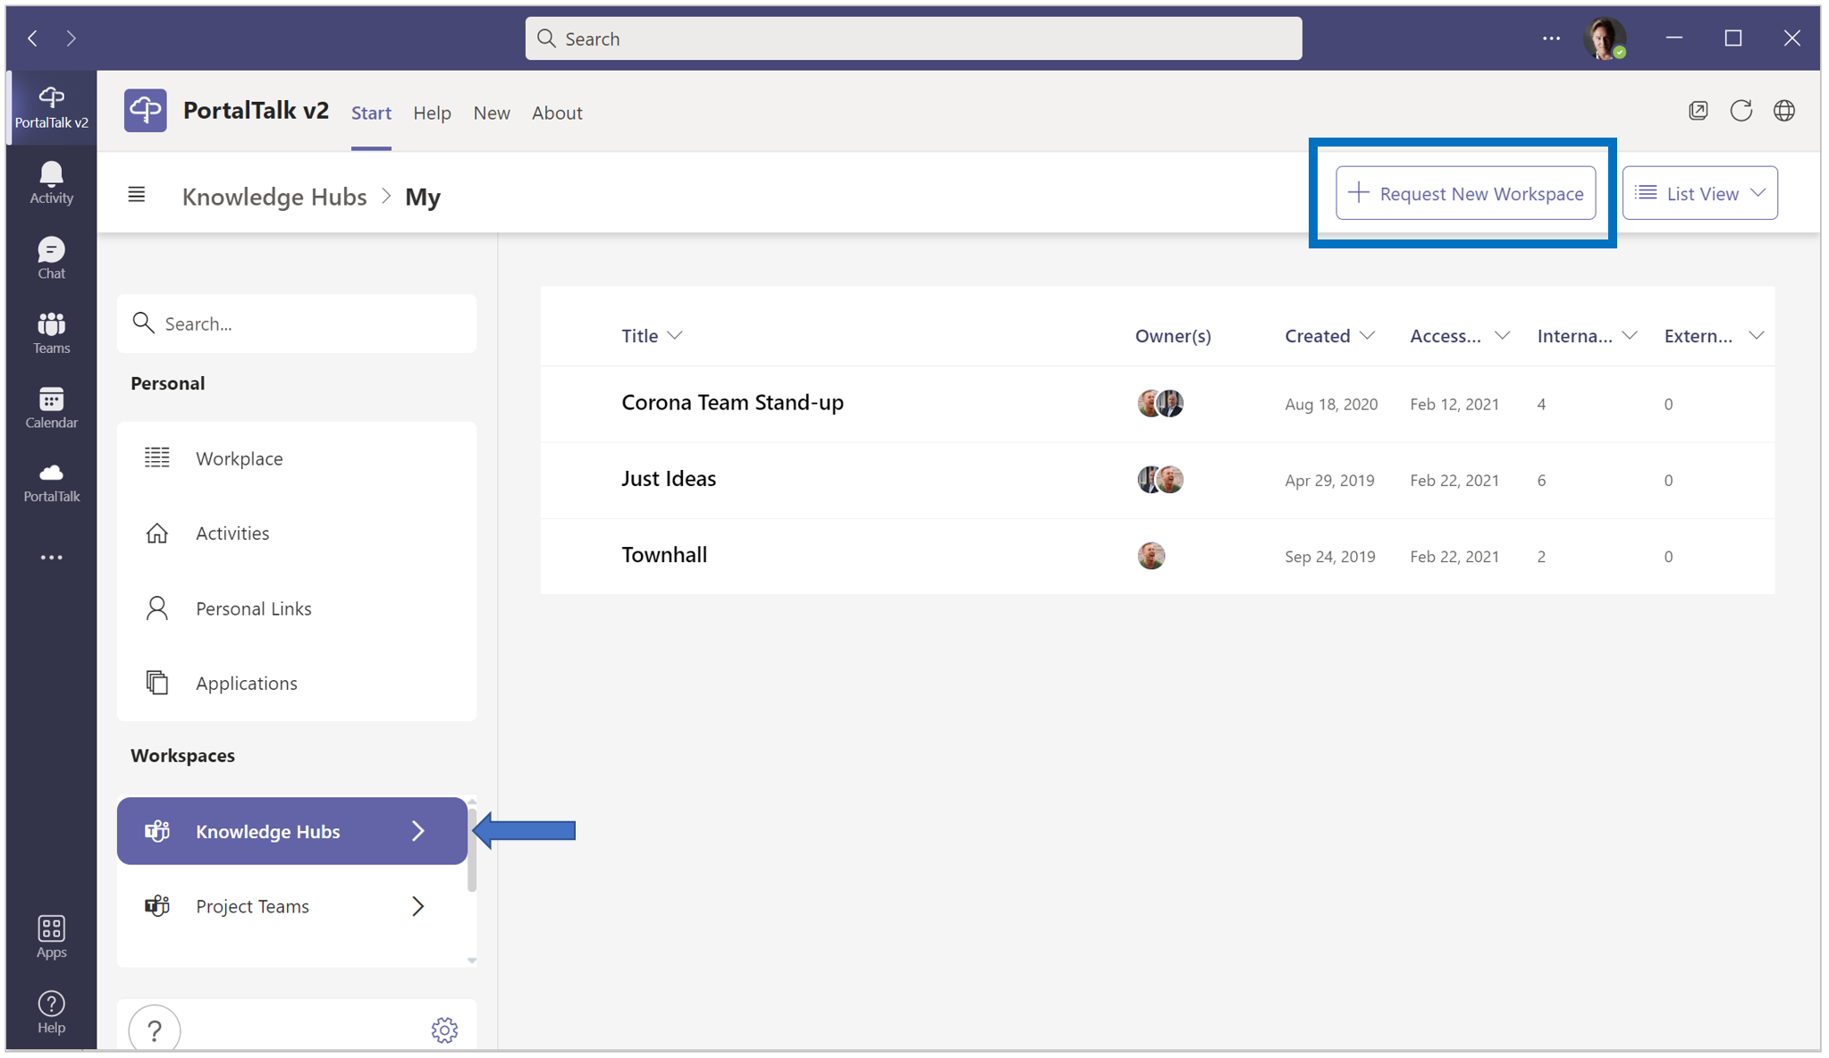This screenshot has width=1829, height=1058.
Task: Open the PortalTalk v2 app in the rail
Action: [x=52, y=107]
